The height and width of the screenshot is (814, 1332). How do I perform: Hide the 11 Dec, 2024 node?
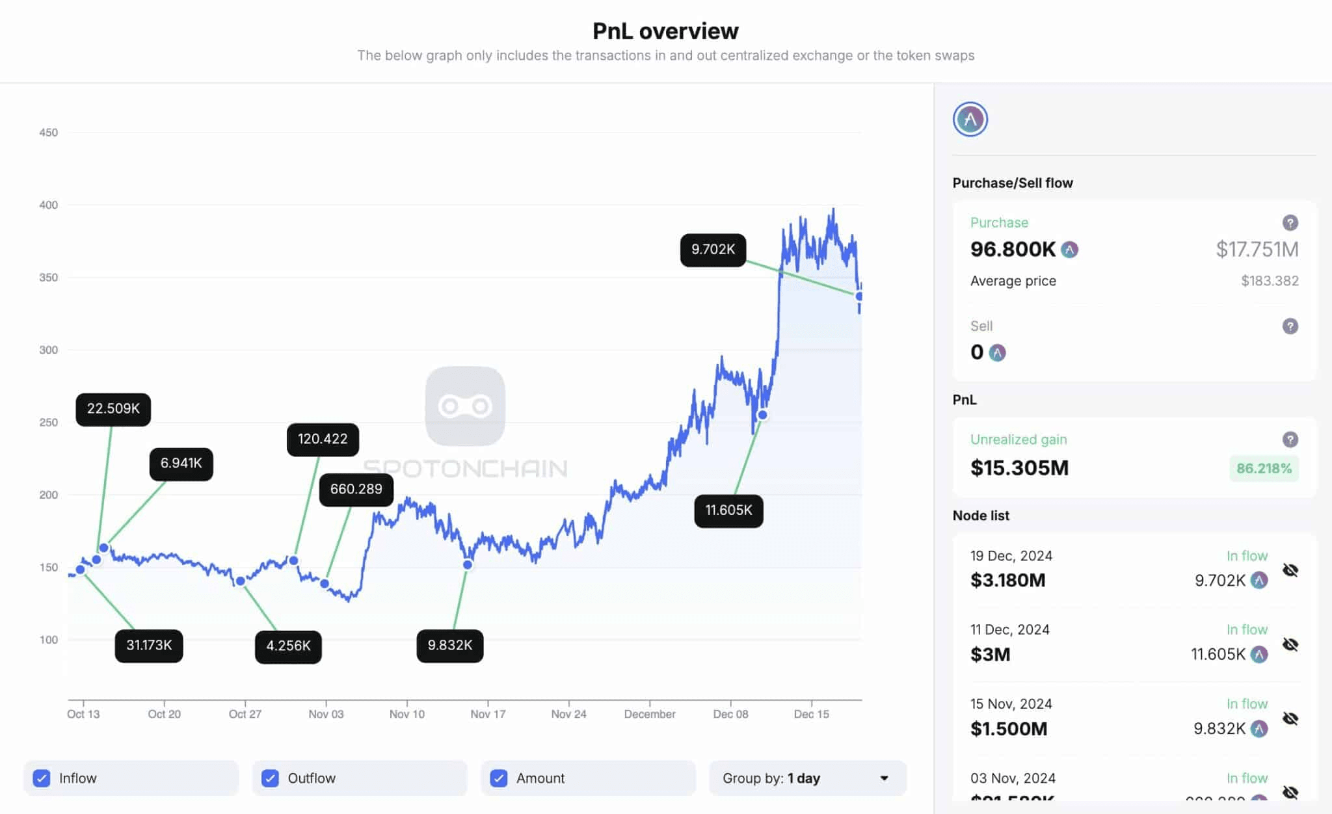coord(1290,645)
